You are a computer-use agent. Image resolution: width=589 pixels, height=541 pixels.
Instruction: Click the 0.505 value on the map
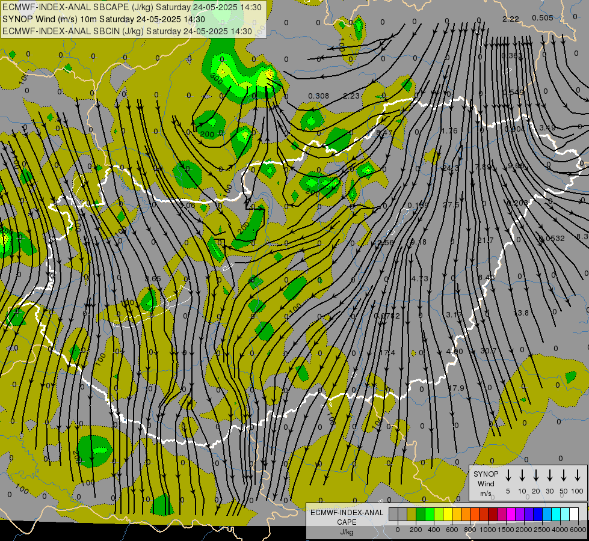pyautogui.click(x=543, y=17)
